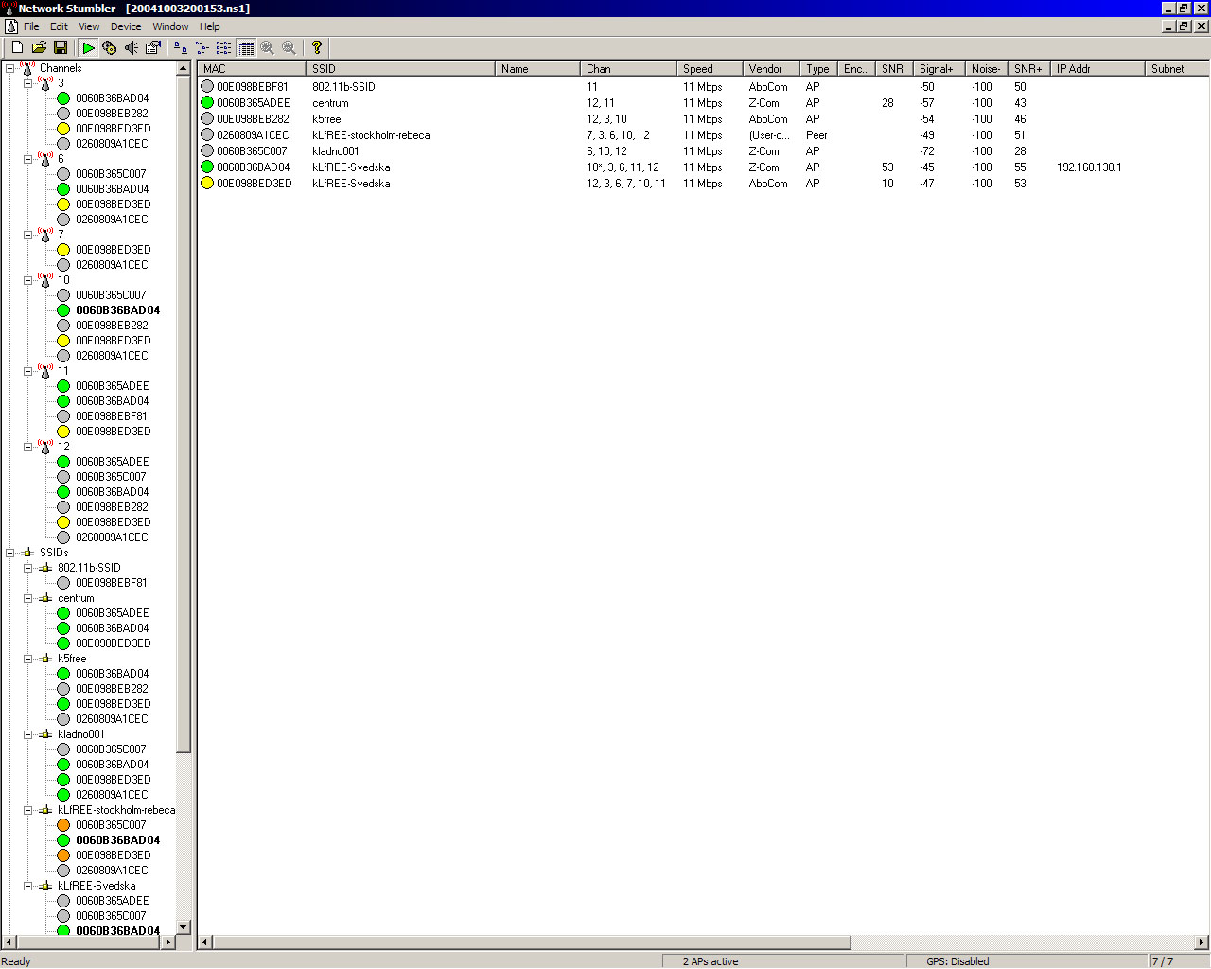Open the View menu
1211x969 pixels.
pyautogui.click(x=89, y=26)
